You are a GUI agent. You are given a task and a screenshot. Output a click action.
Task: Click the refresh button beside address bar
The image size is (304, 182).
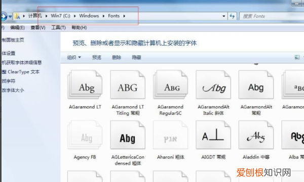[232, 16]
